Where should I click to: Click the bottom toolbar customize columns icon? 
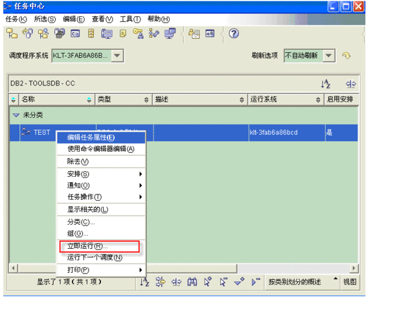tap(176, 282)
